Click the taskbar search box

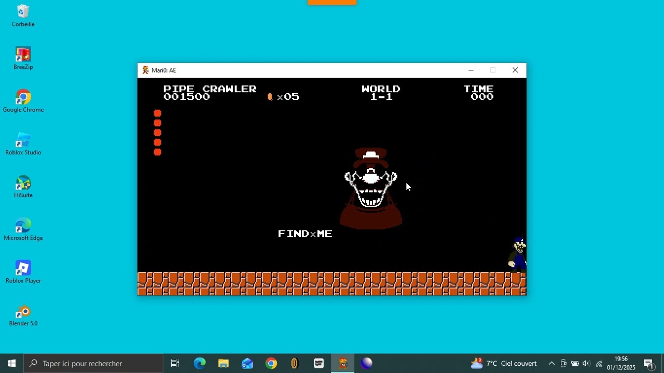[x=93, y=364]
